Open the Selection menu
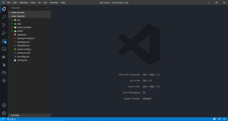This screenshot has height=121, width=228. click(24, 3)
